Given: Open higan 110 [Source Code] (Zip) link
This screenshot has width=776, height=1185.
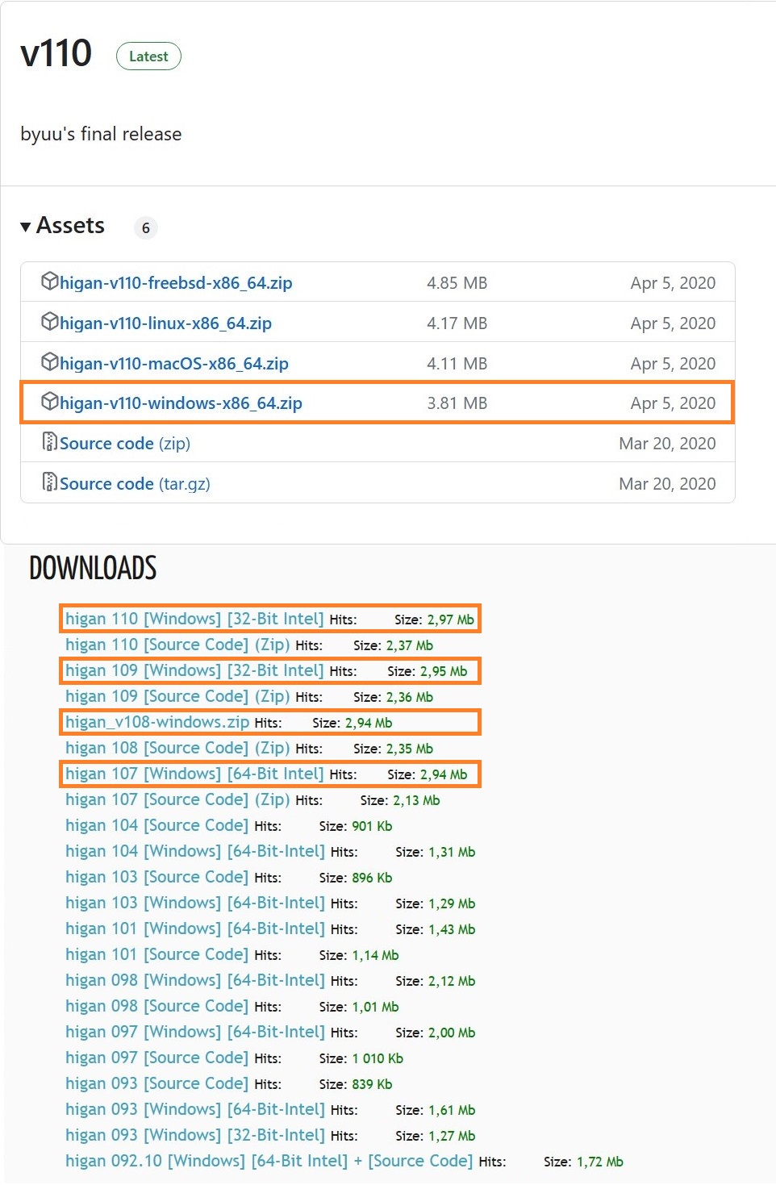Looking at the screenshot, I should coord(177,645).
